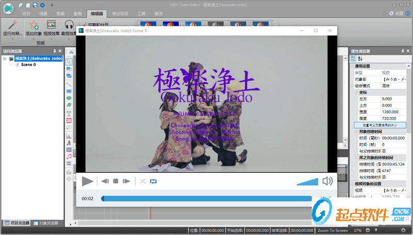Expand the 组合模式 property row

coord(352,86)
